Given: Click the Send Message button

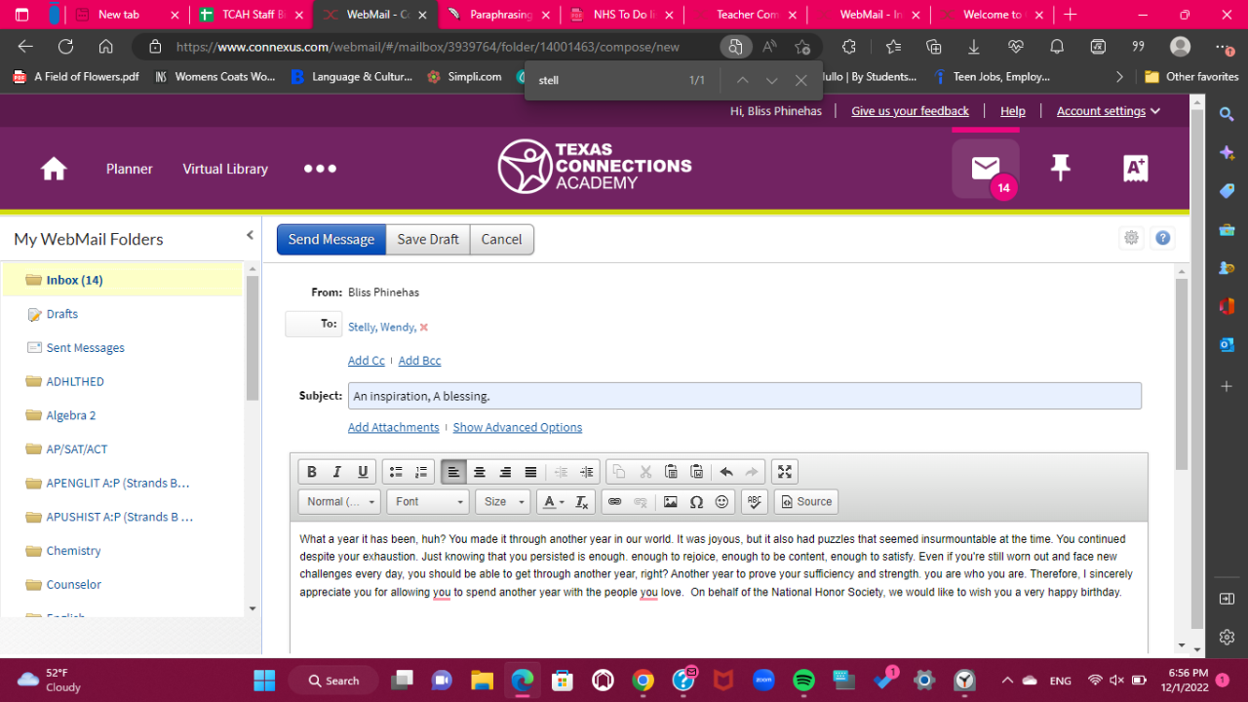Looking at the screenshot, I should (331, 239).
